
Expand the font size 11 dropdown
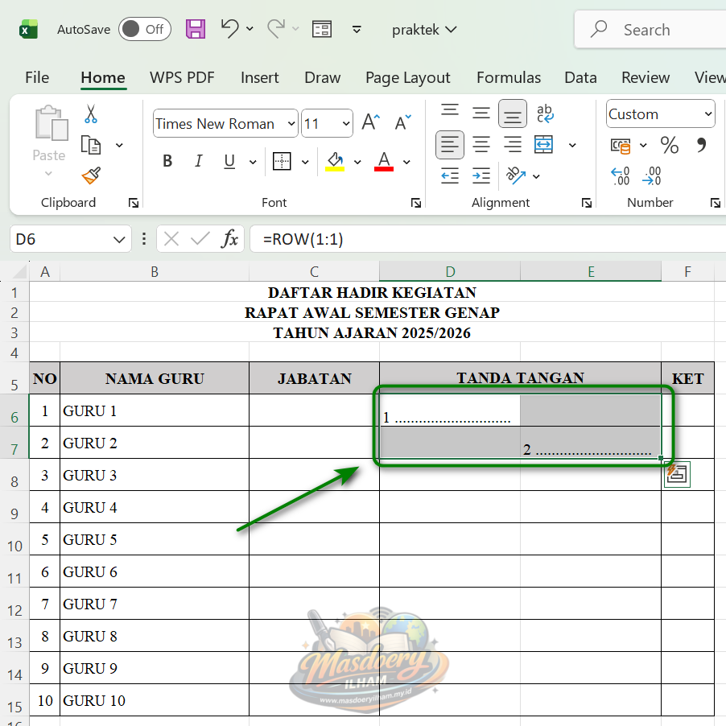346,124
